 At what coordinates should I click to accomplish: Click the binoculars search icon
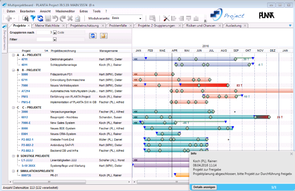tap(26, 18)
